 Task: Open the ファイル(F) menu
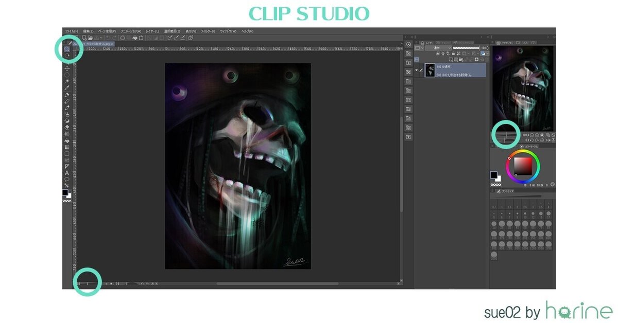[72, 31]
